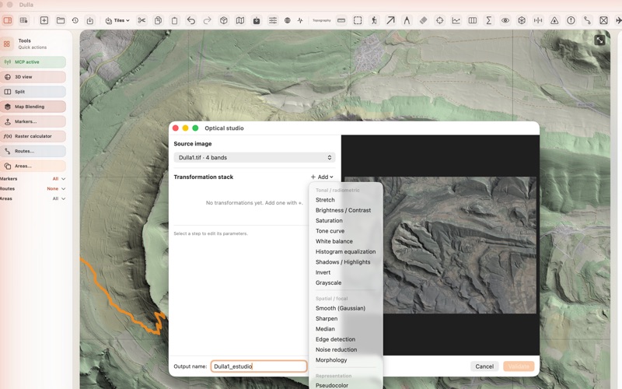Click the waveform pulse icon

[300, 20]
